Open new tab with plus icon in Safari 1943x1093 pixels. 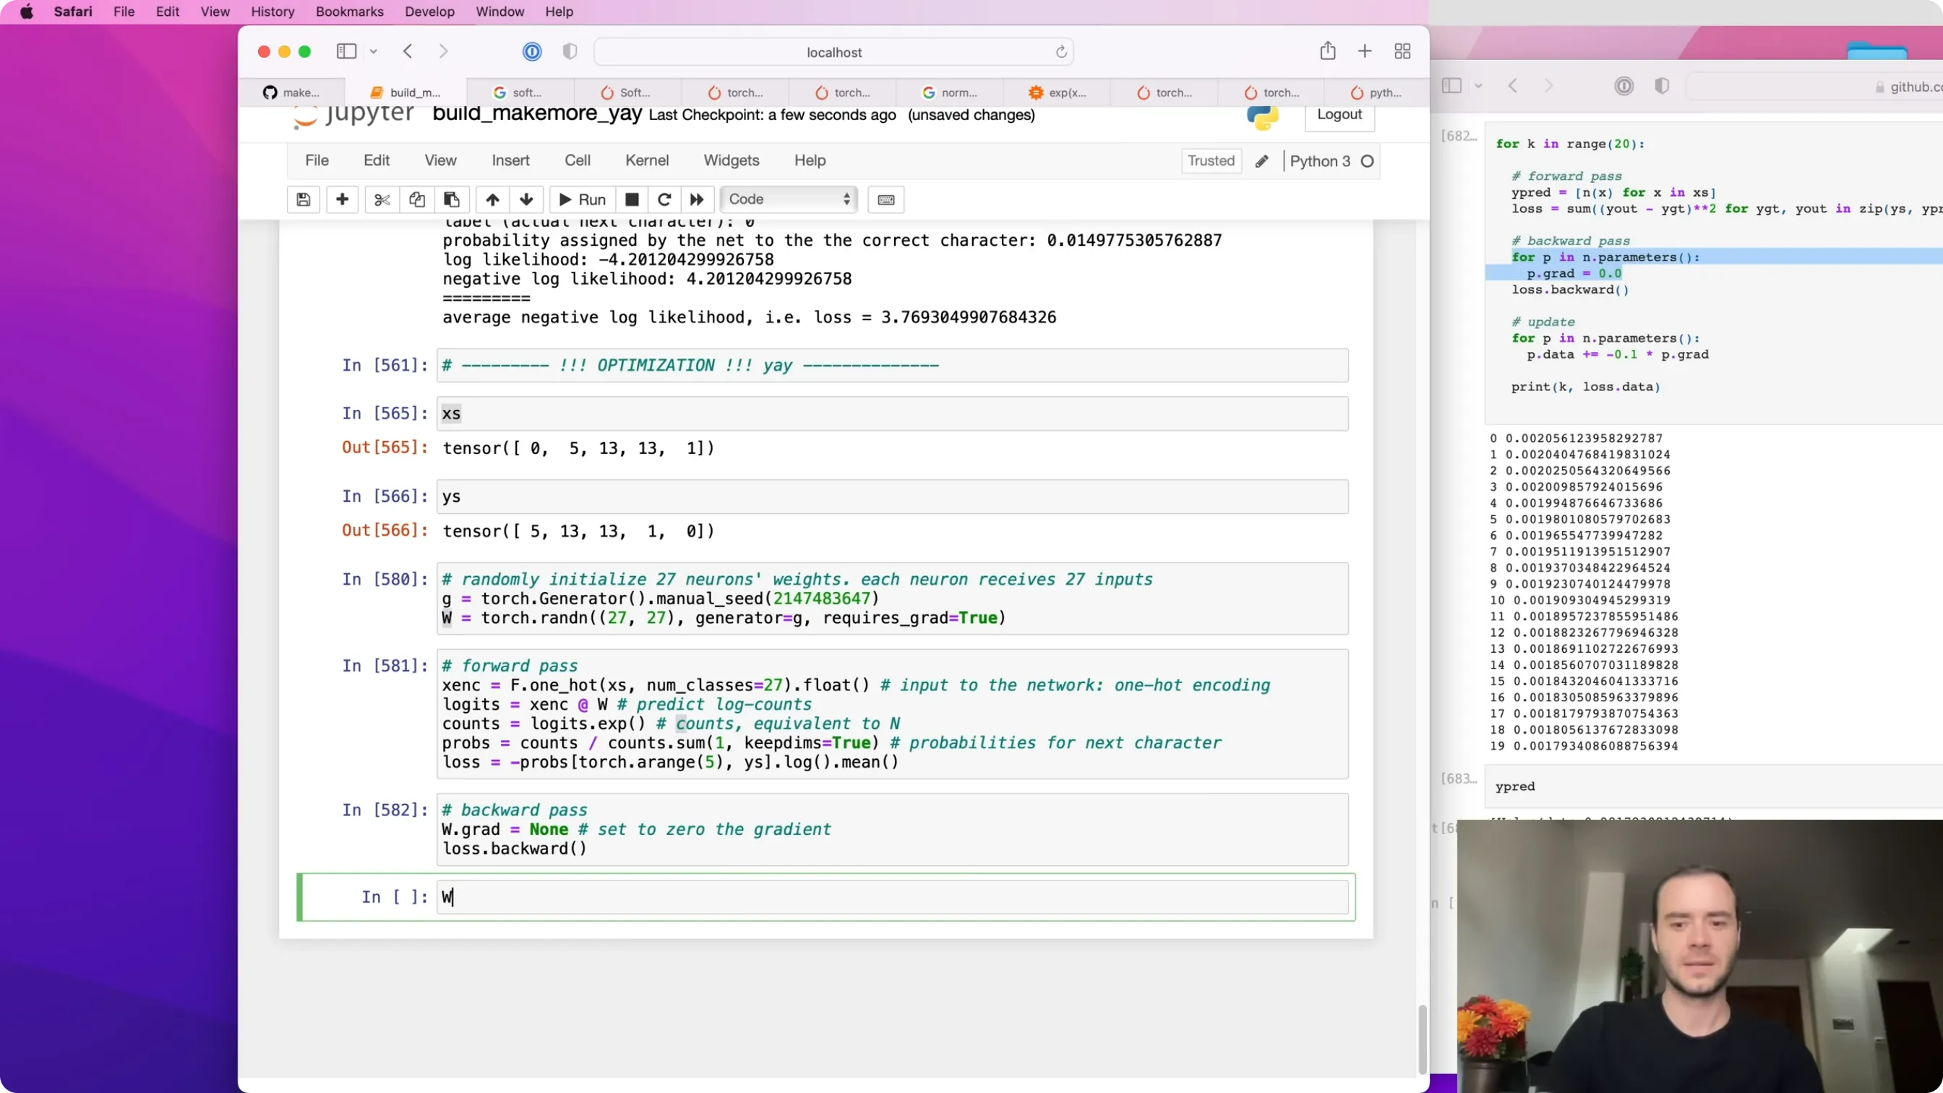(x=1365, y=51)
